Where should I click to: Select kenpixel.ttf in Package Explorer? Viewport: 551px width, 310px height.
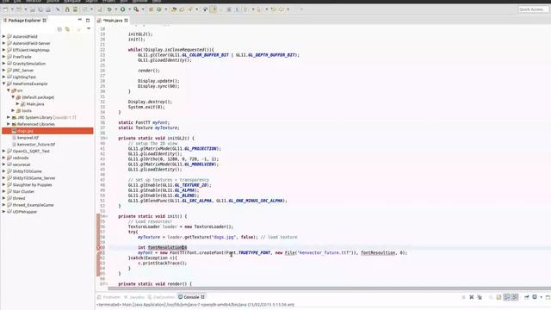point(28,138)
